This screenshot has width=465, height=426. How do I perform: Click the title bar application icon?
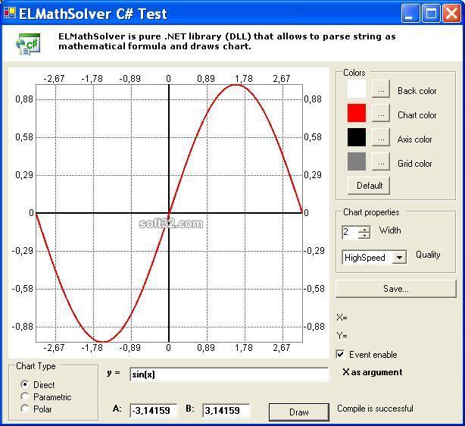[x=10, y=13]
